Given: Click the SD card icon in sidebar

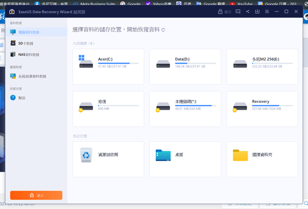Looking at the screenshot, I should (13, 43).
